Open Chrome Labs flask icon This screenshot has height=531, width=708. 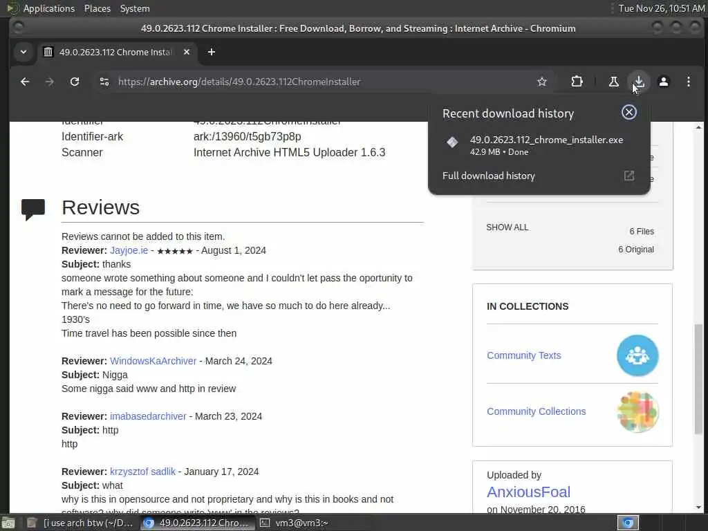point(614,82)
